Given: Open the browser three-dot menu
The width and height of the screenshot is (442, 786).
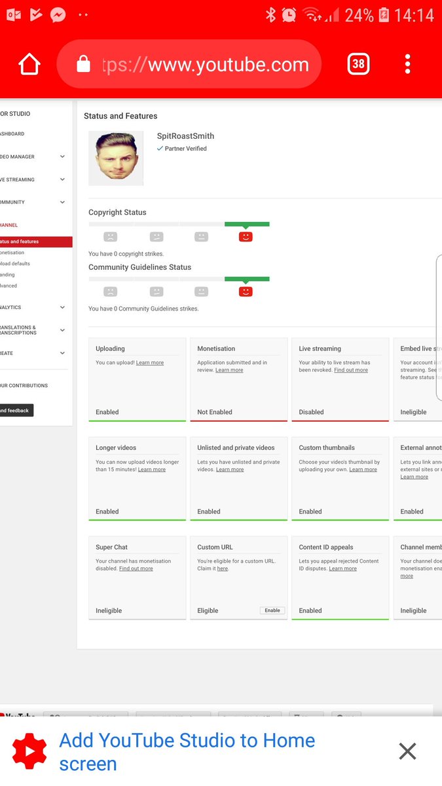Looking at the screenshot, I should tap(407, 64).
